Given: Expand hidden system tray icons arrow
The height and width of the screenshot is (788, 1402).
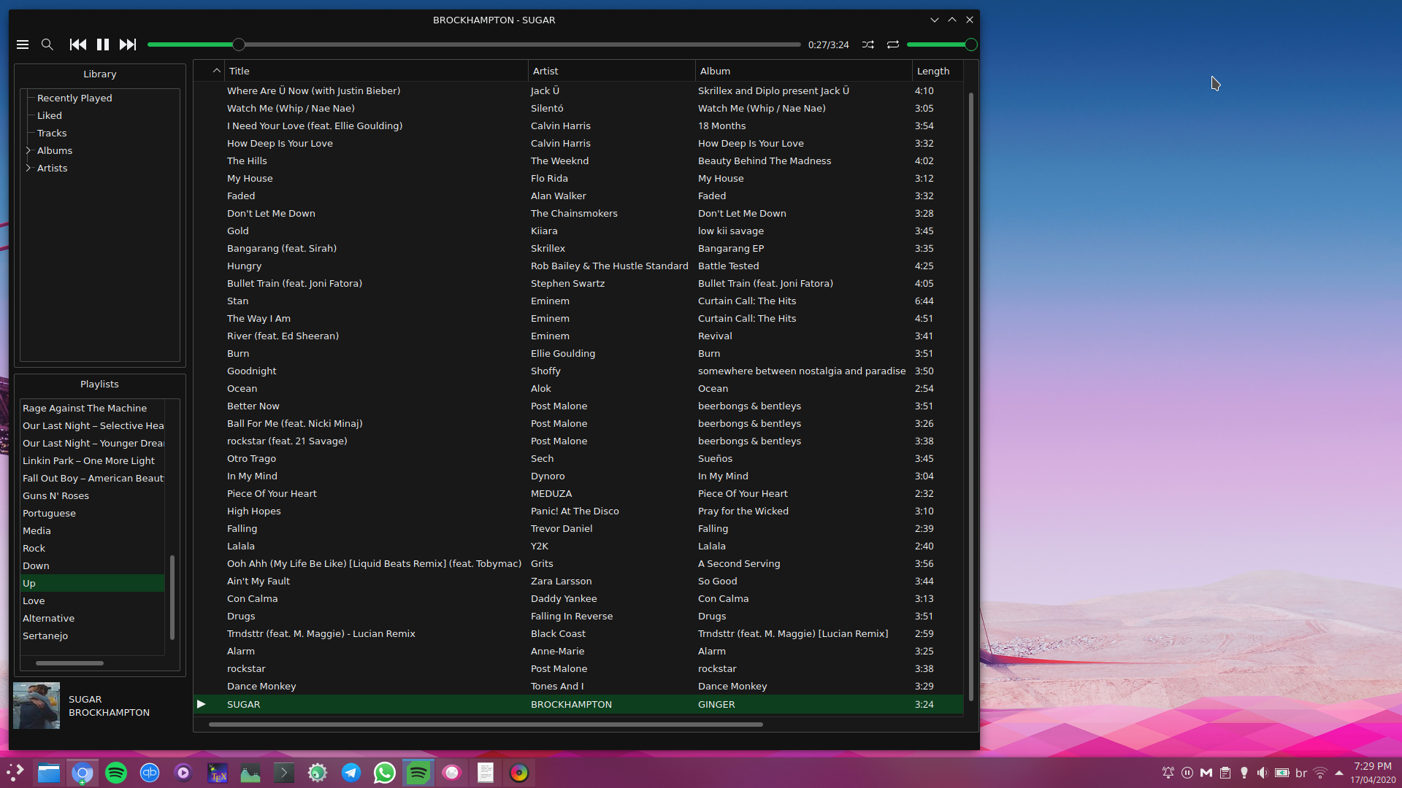Looking at the screenshot, I should tap(1339, 773).
